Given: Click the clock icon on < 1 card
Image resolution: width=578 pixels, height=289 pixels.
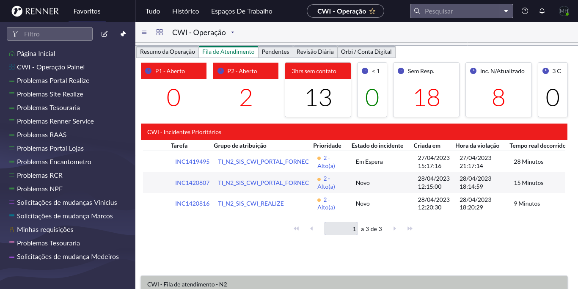Looking at the screenshot, I should [x=365, y=71].
